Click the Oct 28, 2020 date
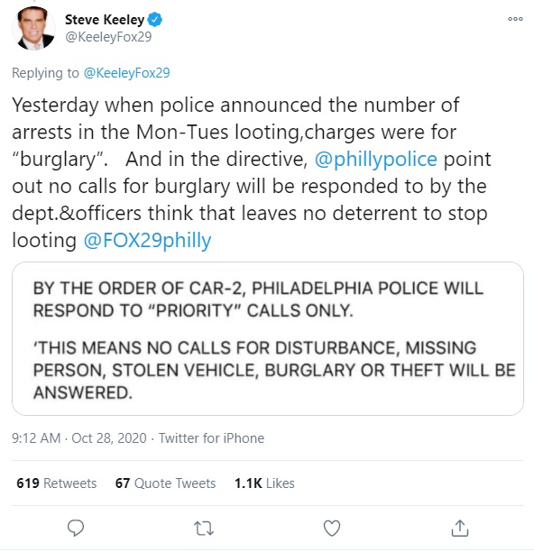The image size is (534, 552). click(x=109, y=438)
